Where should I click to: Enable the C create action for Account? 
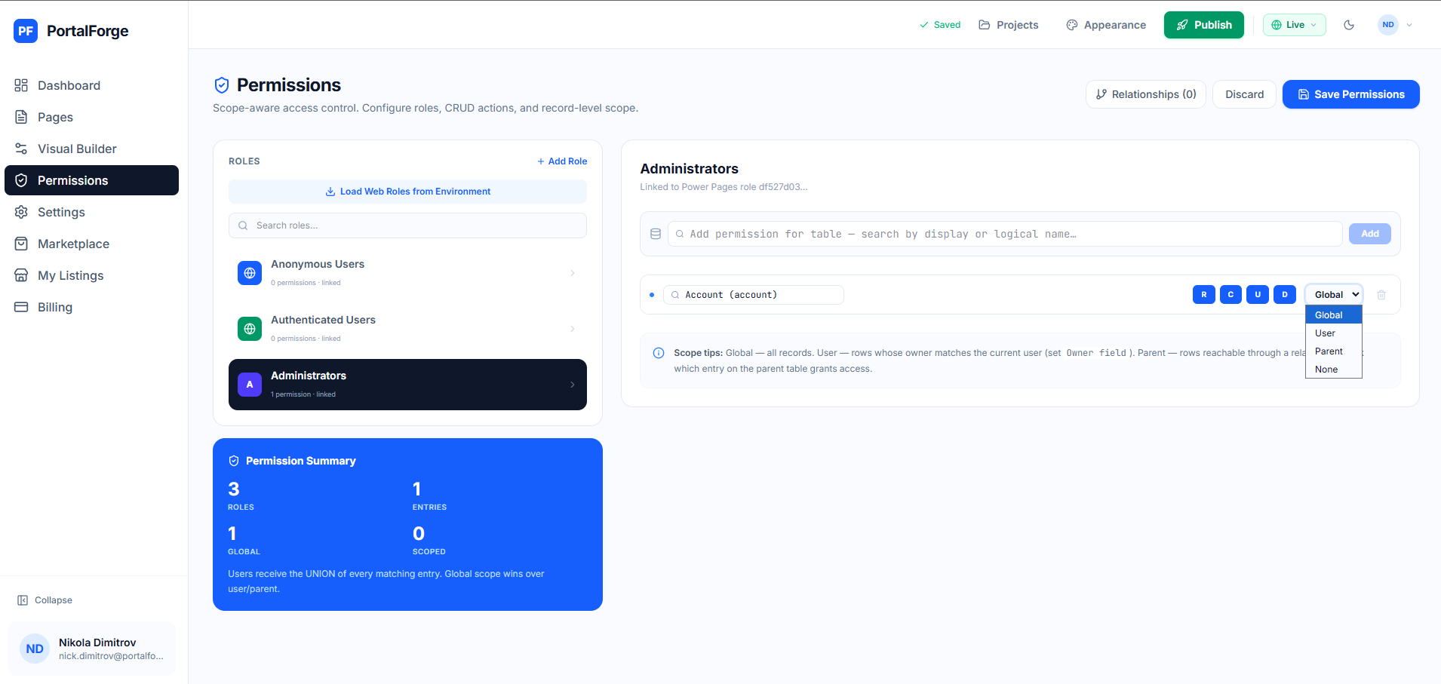point(1231,294)
